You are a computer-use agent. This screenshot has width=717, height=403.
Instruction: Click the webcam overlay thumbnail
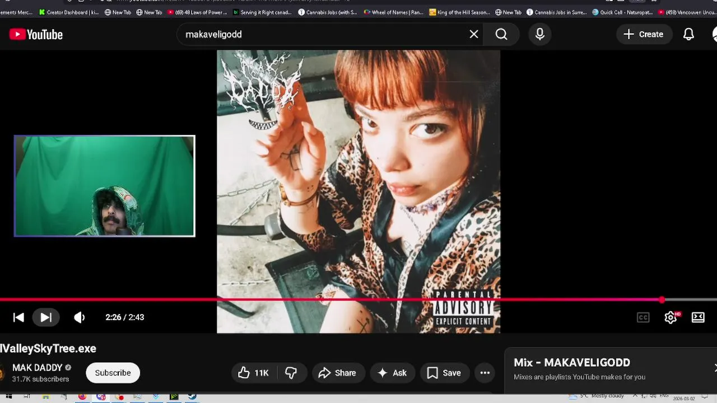point(105,186)
